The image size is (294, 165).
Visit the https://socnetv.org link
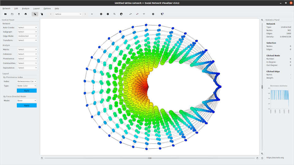[x=275, y=158]
